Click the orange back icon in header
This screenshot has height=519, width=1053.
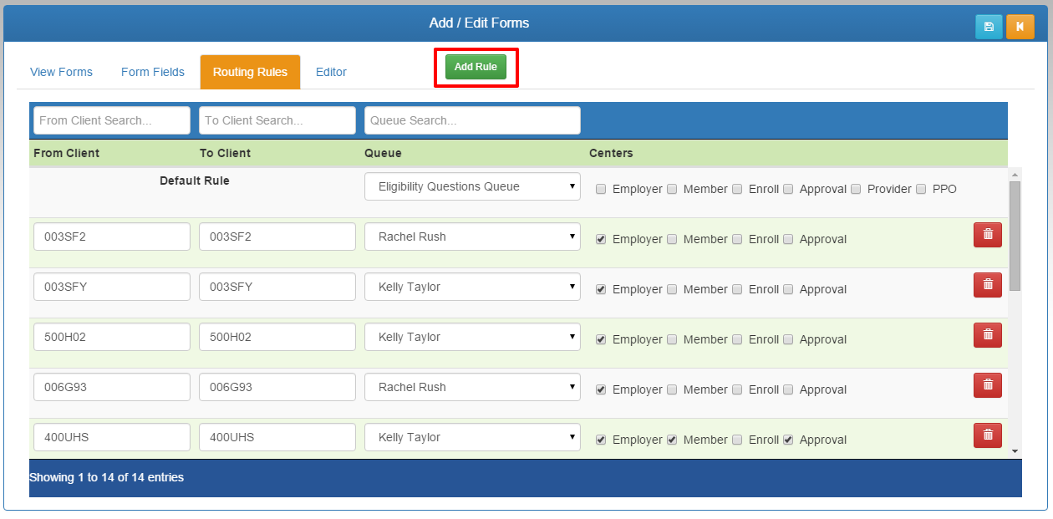[1020, 27]
